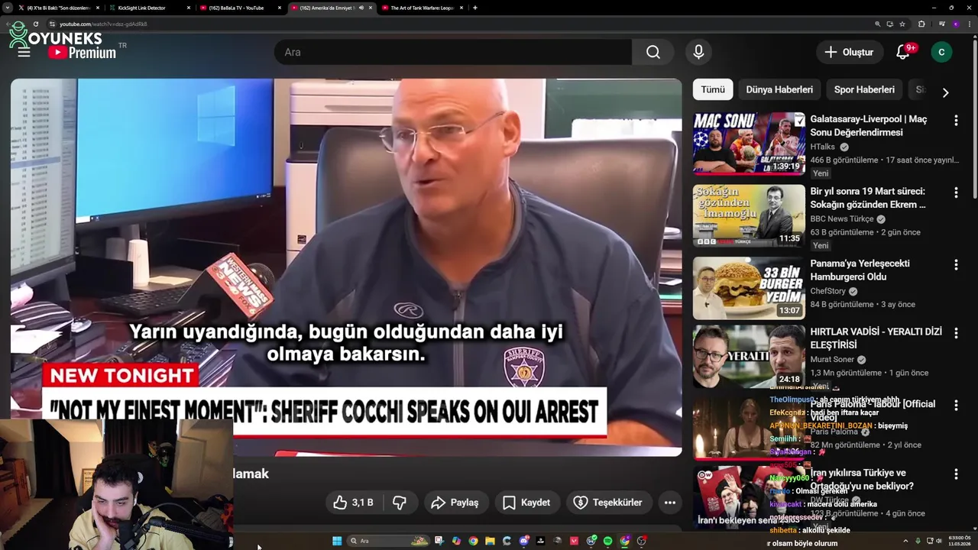Open Panama'ya Yerleşecekti Hamburgerci Oldu title
The image size is (978, 550).
pos(860,270)
